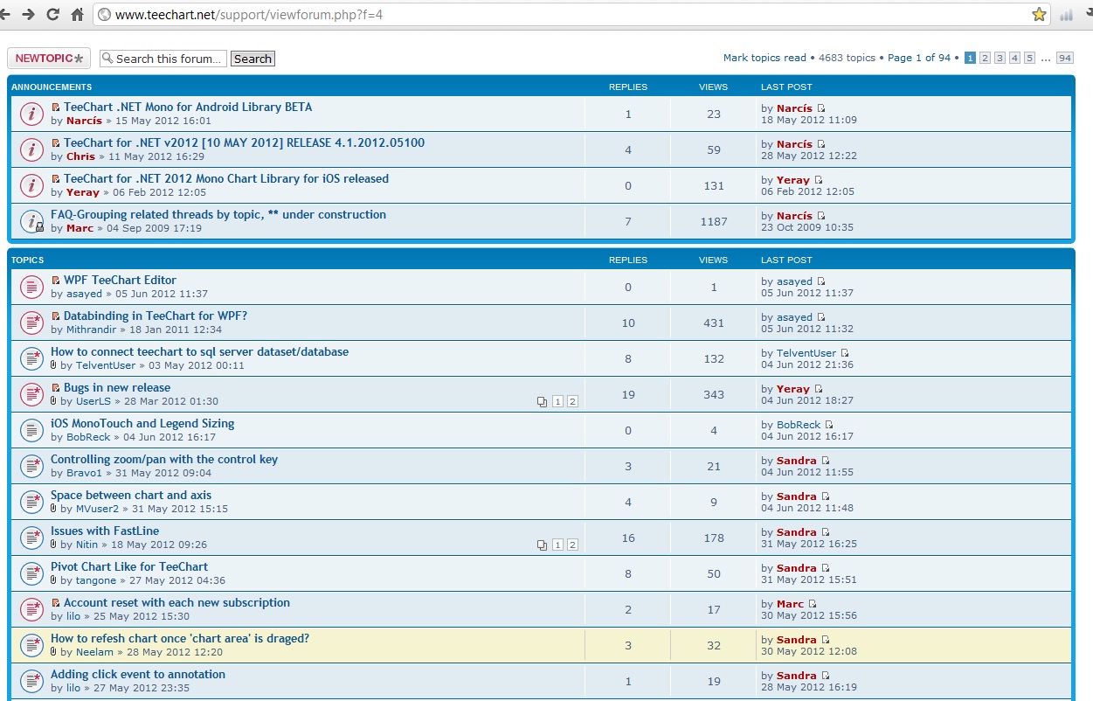This screenshot has width=1093, height=701.
Task: Open Neelam's user profile
Action: [x=94, y=652]
